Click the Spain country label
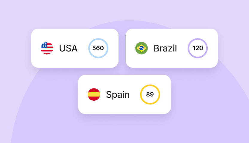Image resolution: width=249 pixels, height=143 pixels. click(x=118, y=95)
